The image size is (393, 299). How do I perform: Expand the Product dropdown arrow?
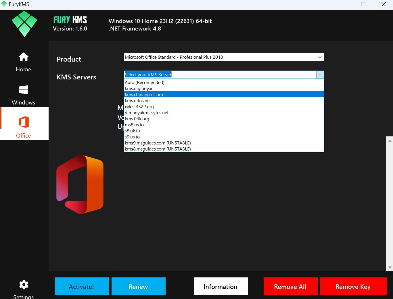(320, 57)
